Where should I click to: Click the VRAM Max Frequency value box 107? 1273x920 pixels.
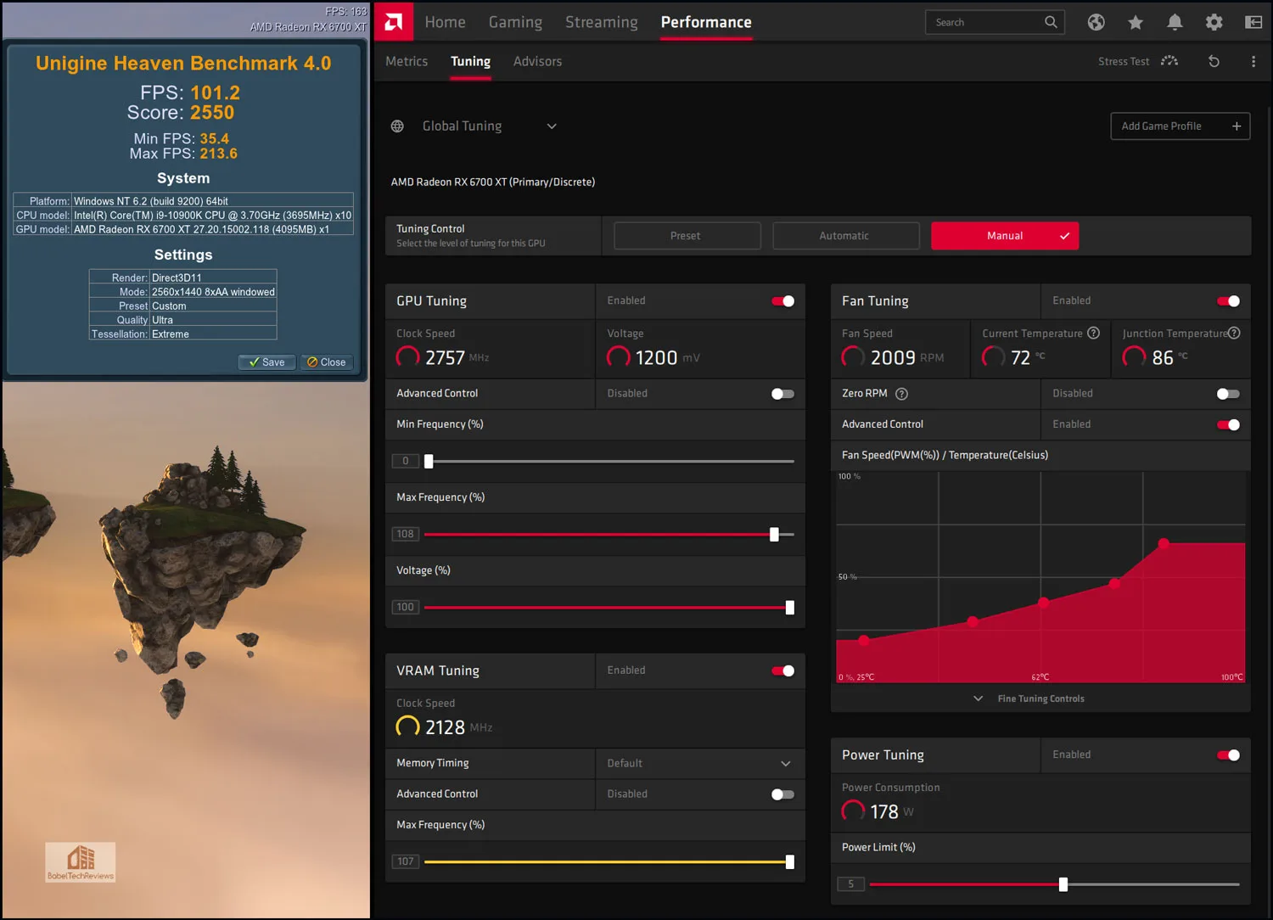[x=406, y=861]
